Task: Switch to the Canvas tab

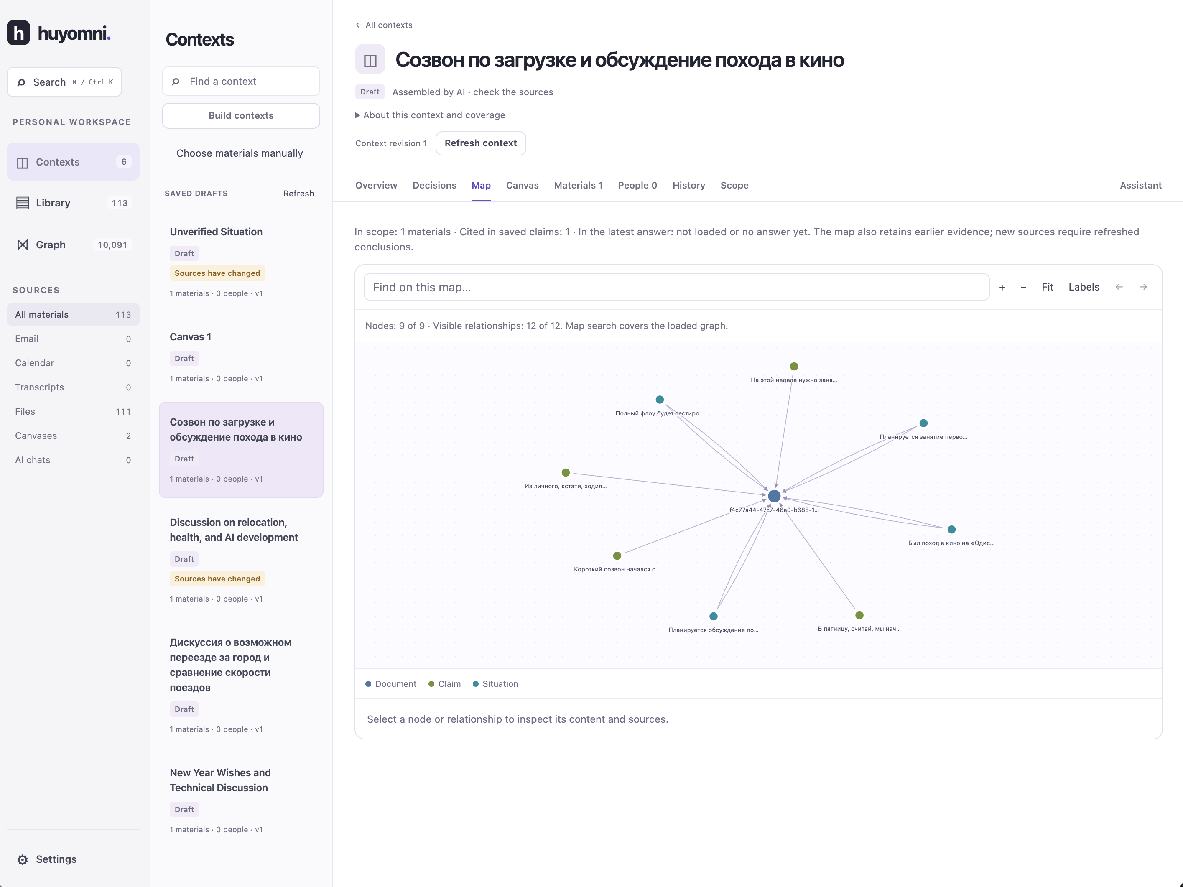Action: pyautogui.click(x=522, y=186)
